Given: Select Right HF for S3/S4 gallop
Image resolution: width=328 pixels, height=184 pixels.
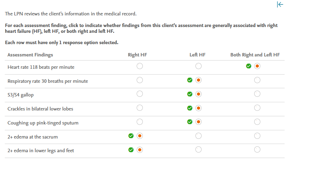Looking at the screenshot, I should pyautogui.click(x=139, y=94).
